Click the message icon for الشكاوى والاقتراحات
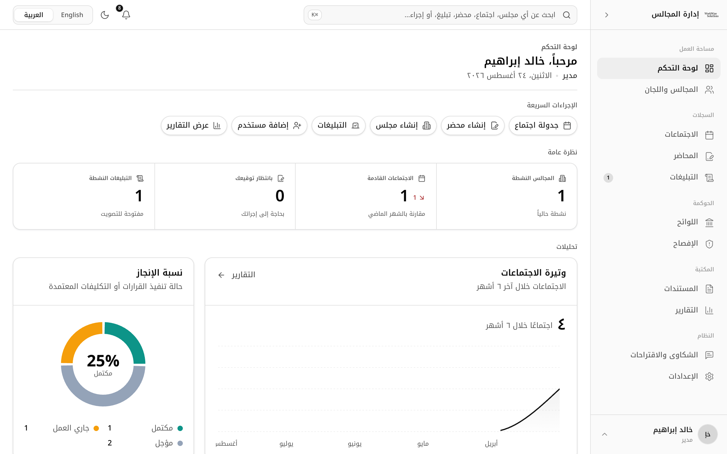727x454 pixels. [709, 355]
